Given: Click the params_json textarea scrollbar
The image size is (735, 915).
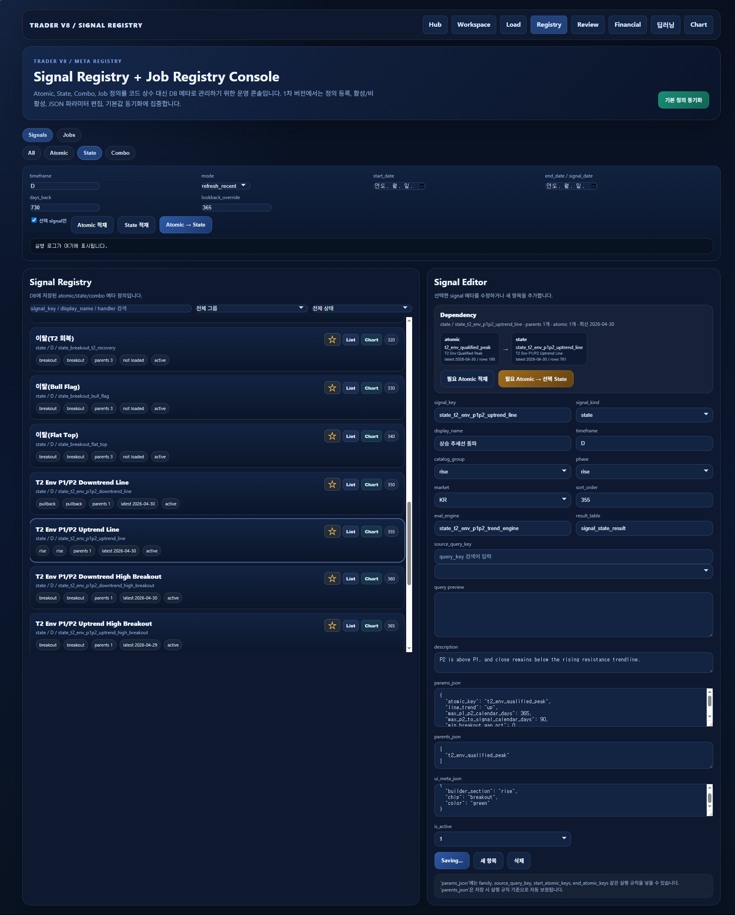Looking at the screenshot, I should tap(709, 701).
